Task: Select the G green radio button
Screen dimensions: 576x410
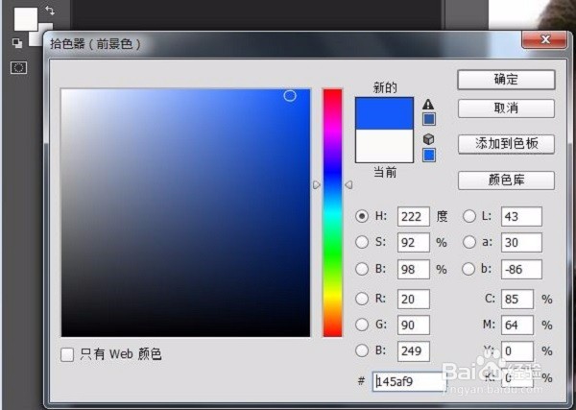Action: point(362,325)
